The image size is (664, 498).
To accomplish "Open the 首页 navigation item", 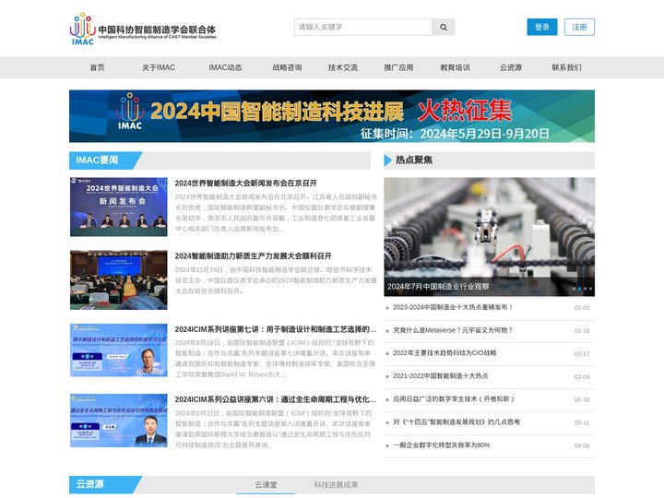I will coord(97,67).
